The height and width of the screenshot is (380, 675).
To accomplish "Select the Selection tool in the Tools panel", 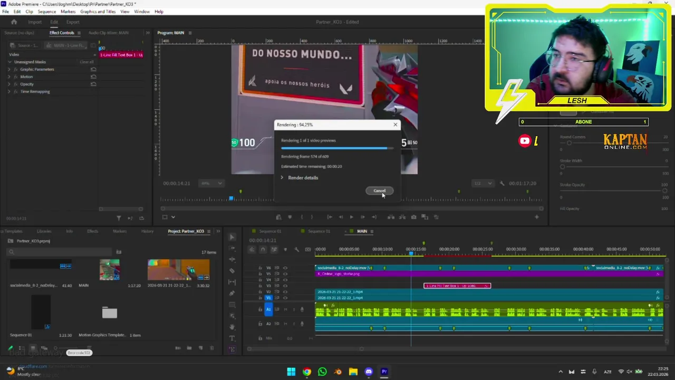I will pyautogui.click(x=232, y=237).
